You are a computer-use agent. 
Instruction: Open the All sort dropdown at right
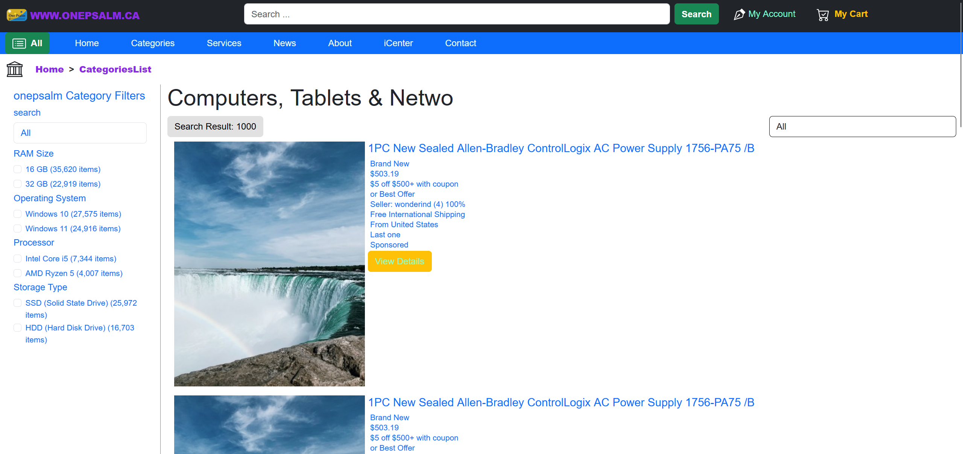(862, 127)
